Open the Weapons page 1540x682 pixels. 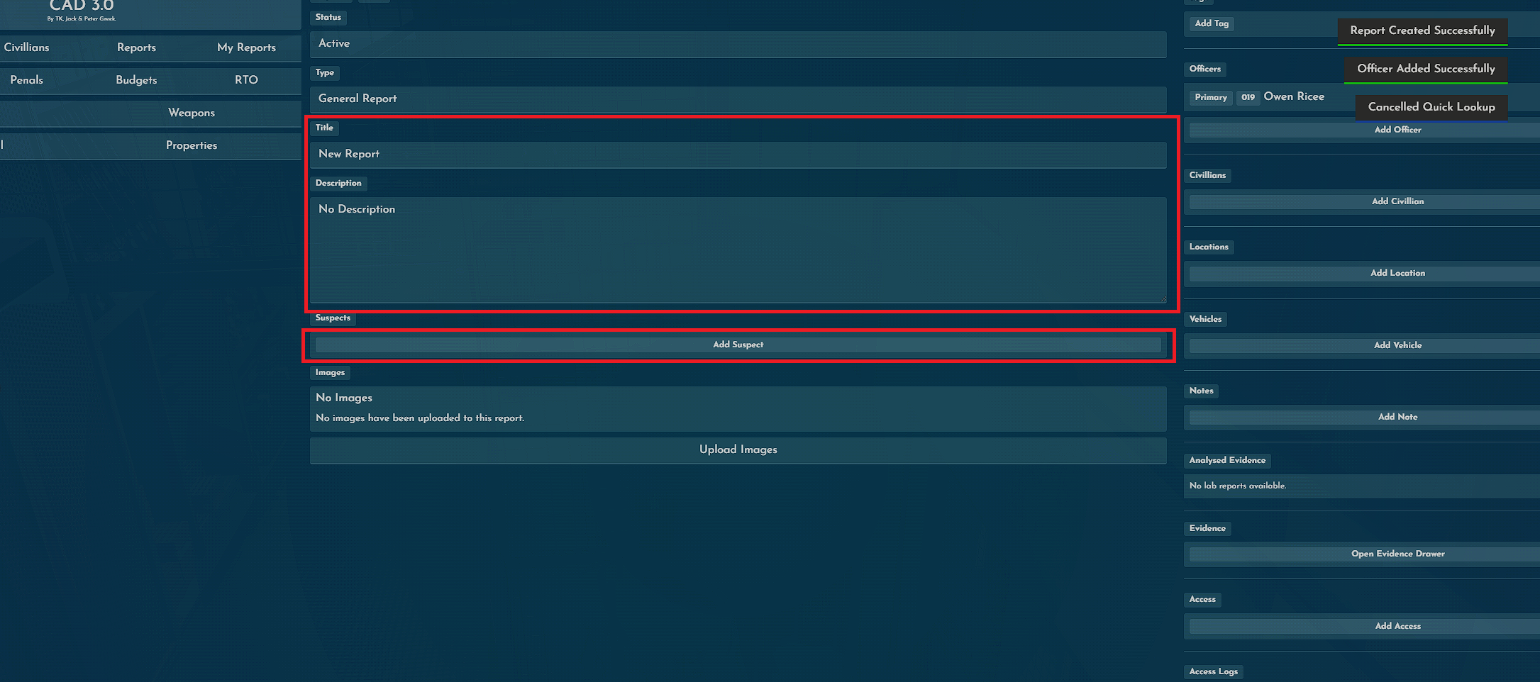coord(191,113)
